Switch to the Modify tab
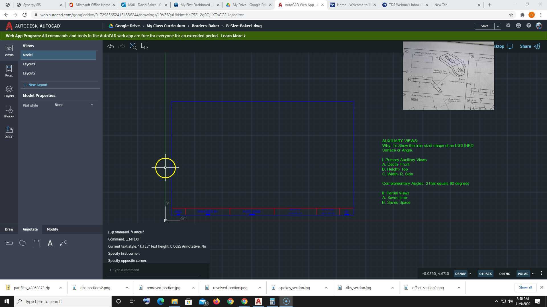Viewport: 547px width, 307px height. coord(52,229)
